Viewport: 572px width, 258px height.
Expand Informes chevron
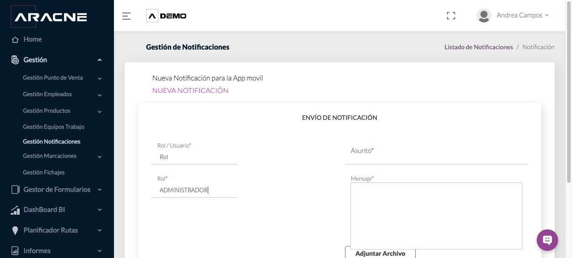pos(100,251)
